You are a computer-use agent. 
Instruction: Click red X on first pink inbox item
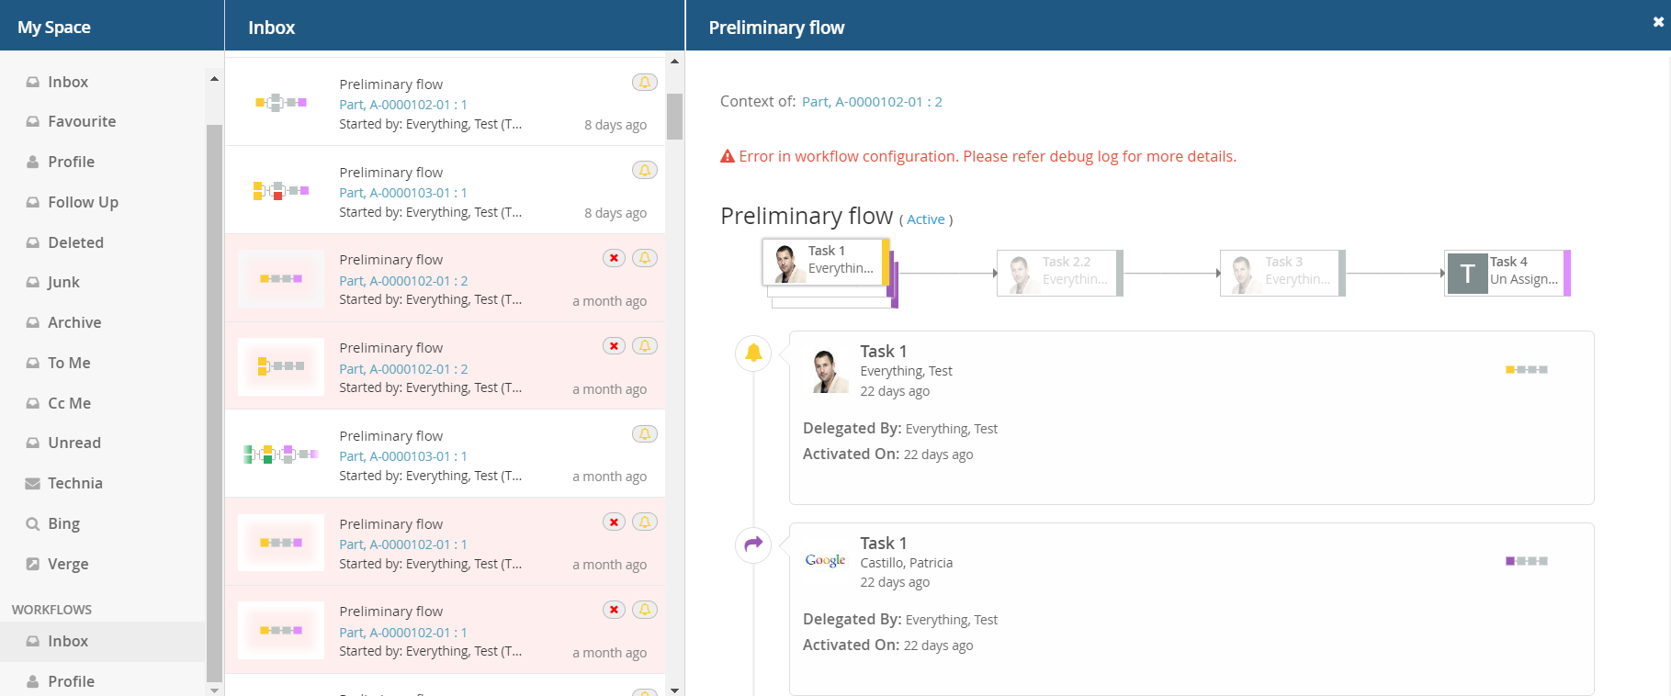point(614,258)
